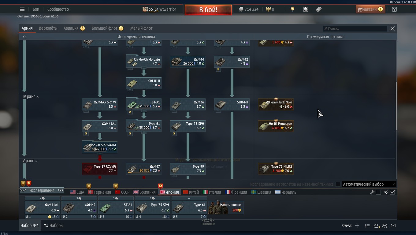Select the M47 tank in tree
Viewport: 416px width, 235px height.
pos(144,169)
